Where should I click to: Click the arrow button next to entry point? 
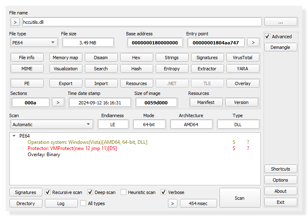coord(253,42)
